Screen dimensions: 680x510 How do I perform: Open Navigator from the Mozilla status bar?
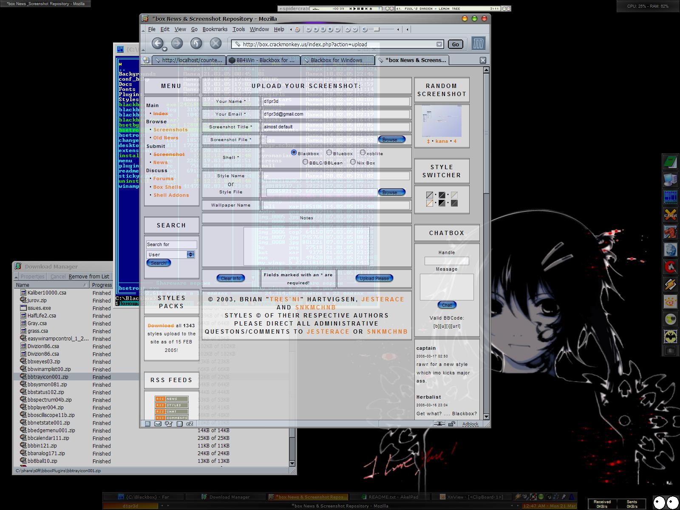[148, 424]
